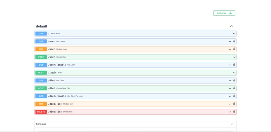Image resolution: width=271 pixels, height=132 pixels.
Task: Click the Update Diet description text
Action: (68, 104)
